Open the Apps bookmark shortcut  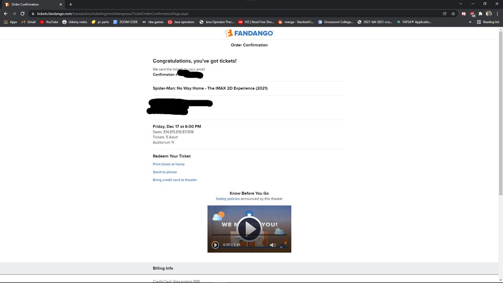[x=10, y=22]
